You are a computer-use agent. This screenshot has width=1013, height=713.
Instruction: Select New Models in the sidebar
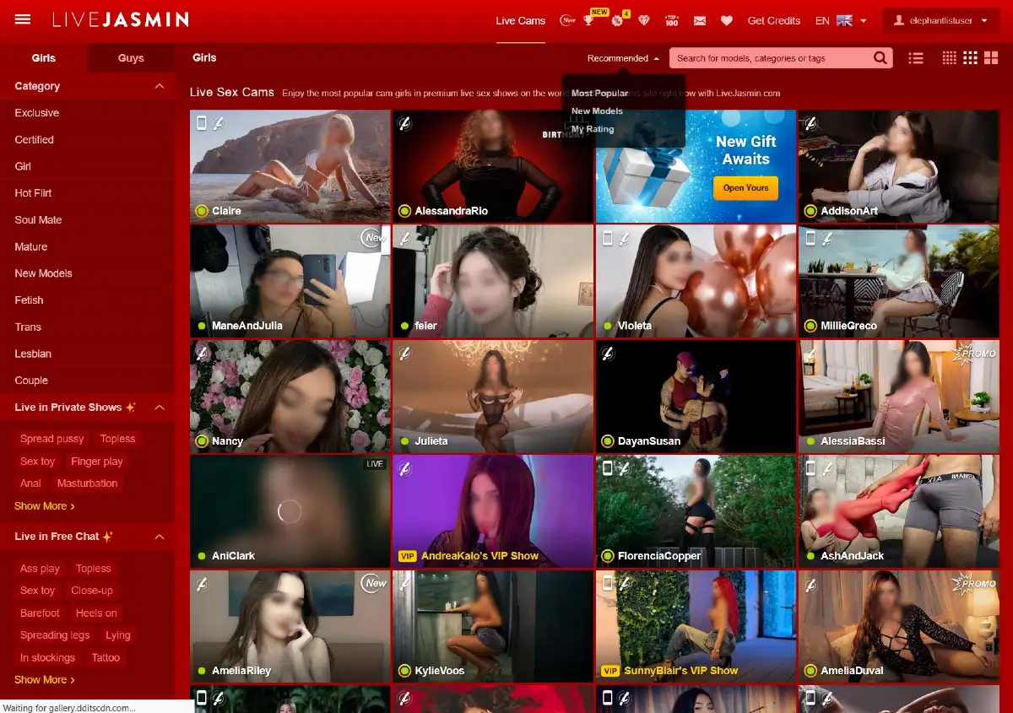pyautogui.click(x=43, y=273)
